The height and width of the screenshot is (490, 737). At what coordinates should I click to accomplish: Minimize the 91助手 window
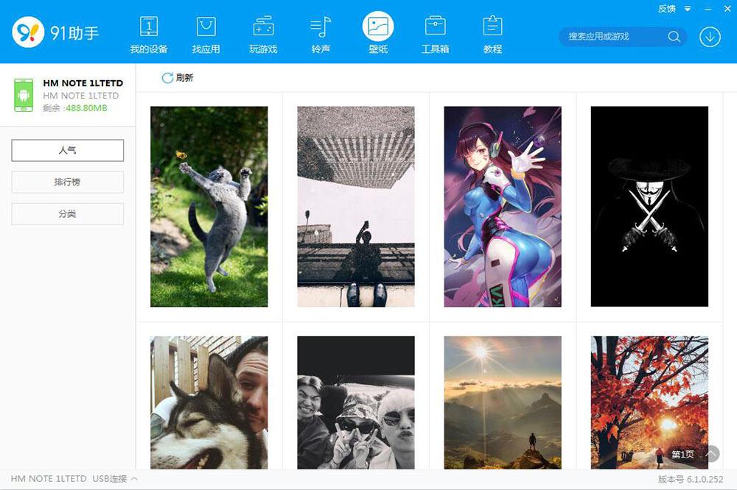point(708,9)
